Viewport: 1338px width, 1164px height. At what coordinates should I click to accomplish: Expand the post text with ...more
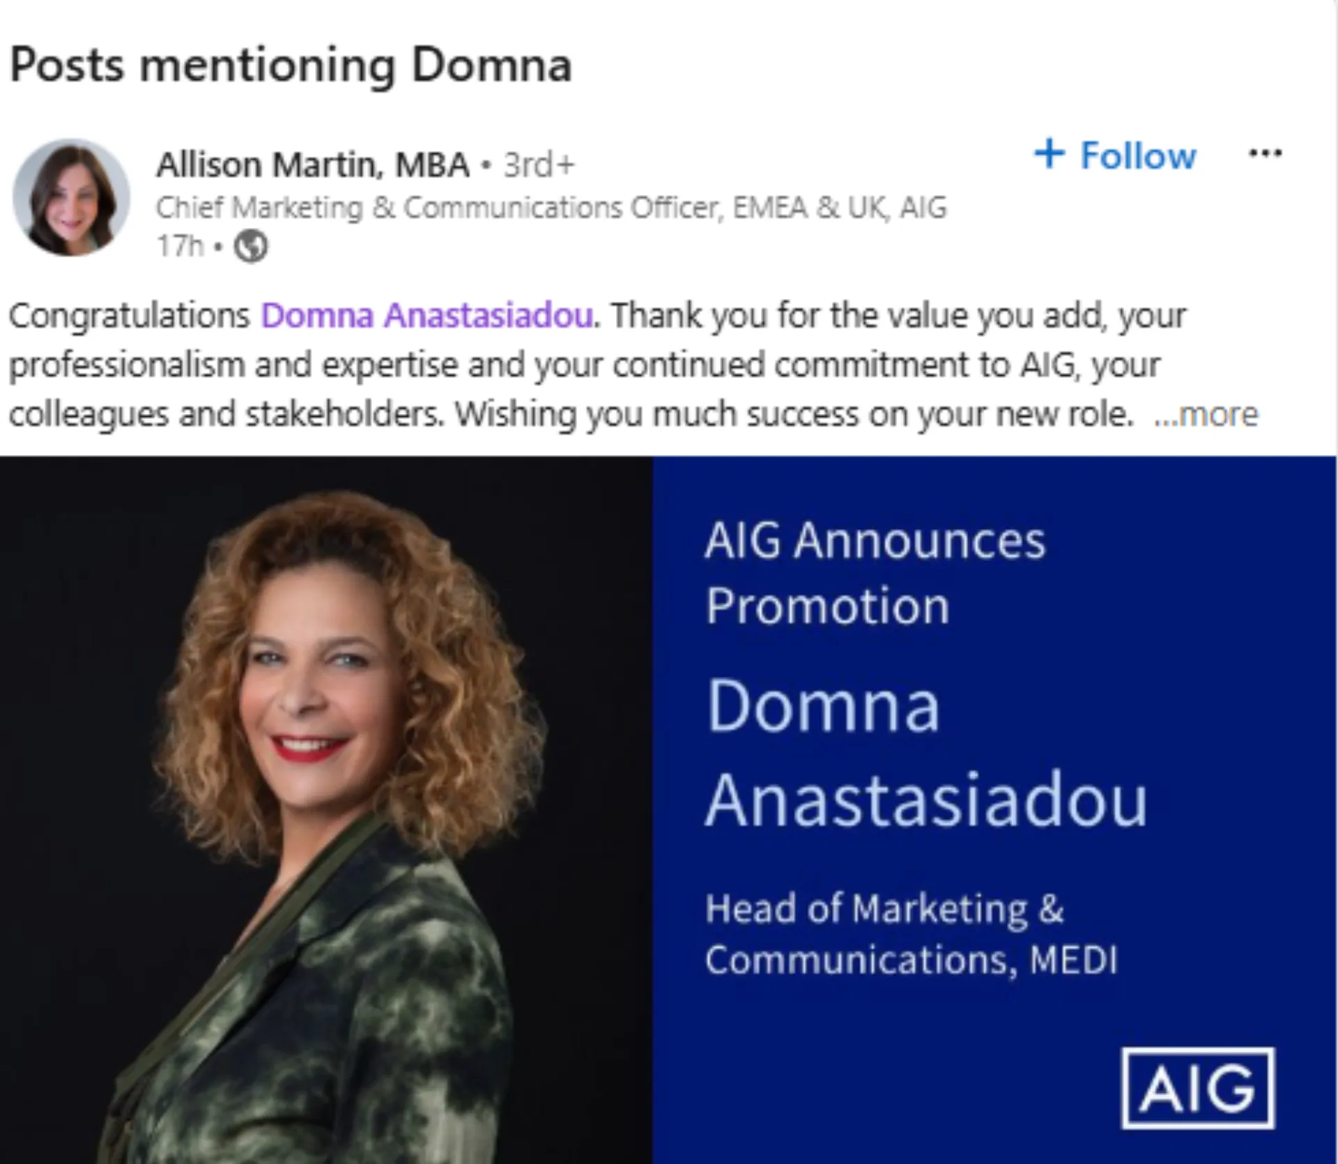[x=1206, y=415]
